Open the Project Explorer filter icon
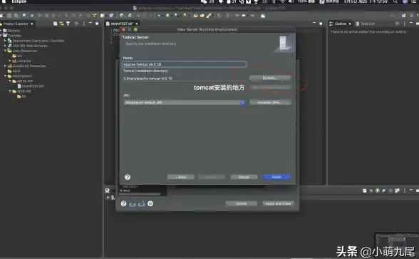 click(68, 24)
